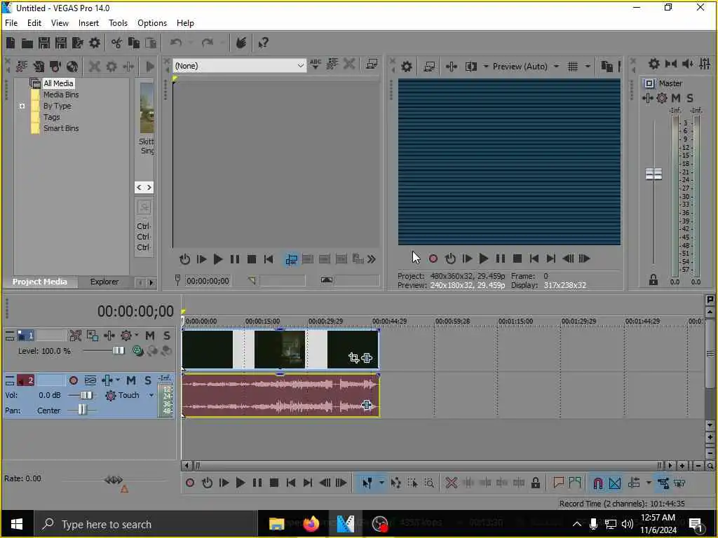Open the File menu

point(11,23)
